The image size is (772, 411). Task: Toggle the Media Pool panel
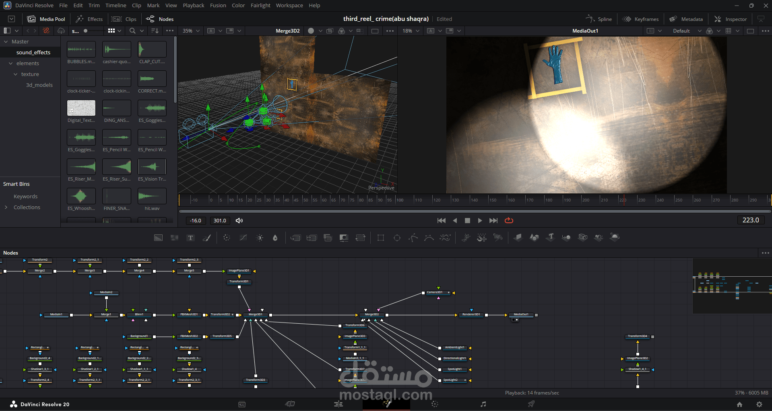pyautogui.click(x=46, y=19)
